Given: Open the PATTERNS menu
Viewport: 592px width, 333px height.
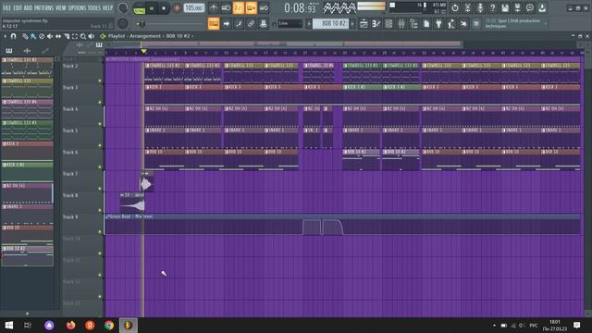Looking at the screenshot, I should tap(43, 7).
